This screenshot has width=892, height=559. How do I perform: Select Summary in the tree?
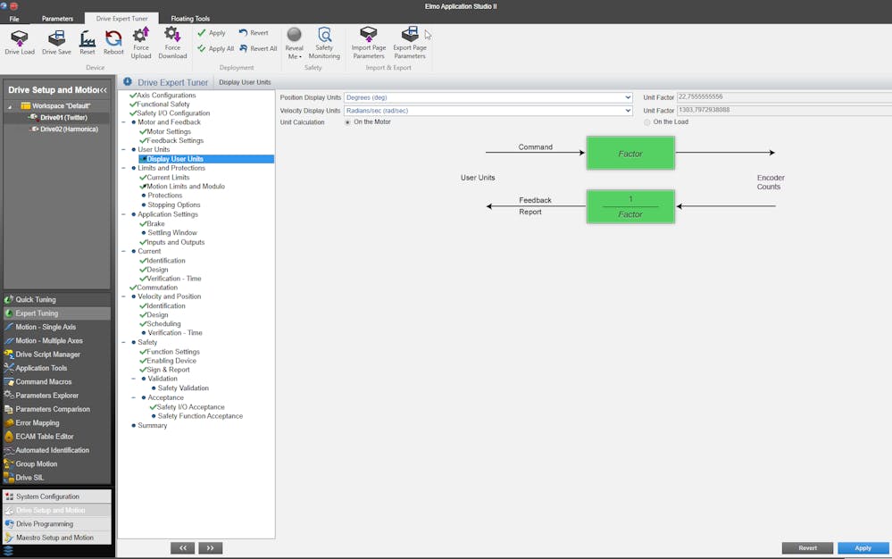click(x=153, y=426)
